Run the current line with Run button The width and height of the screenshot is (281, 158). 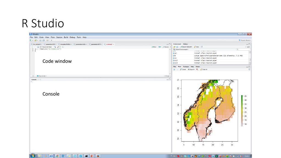(x=154, y=47)
